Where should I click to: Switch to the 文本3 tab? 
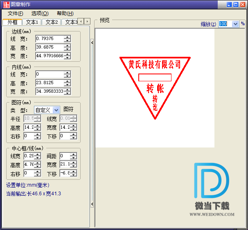(70, 22)
